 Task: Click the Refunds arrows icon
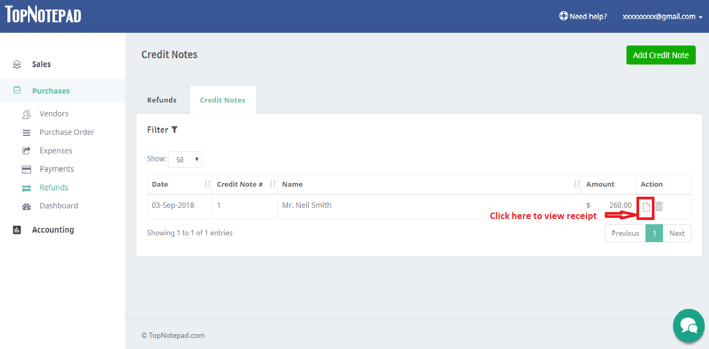click(x=26, y=188)
